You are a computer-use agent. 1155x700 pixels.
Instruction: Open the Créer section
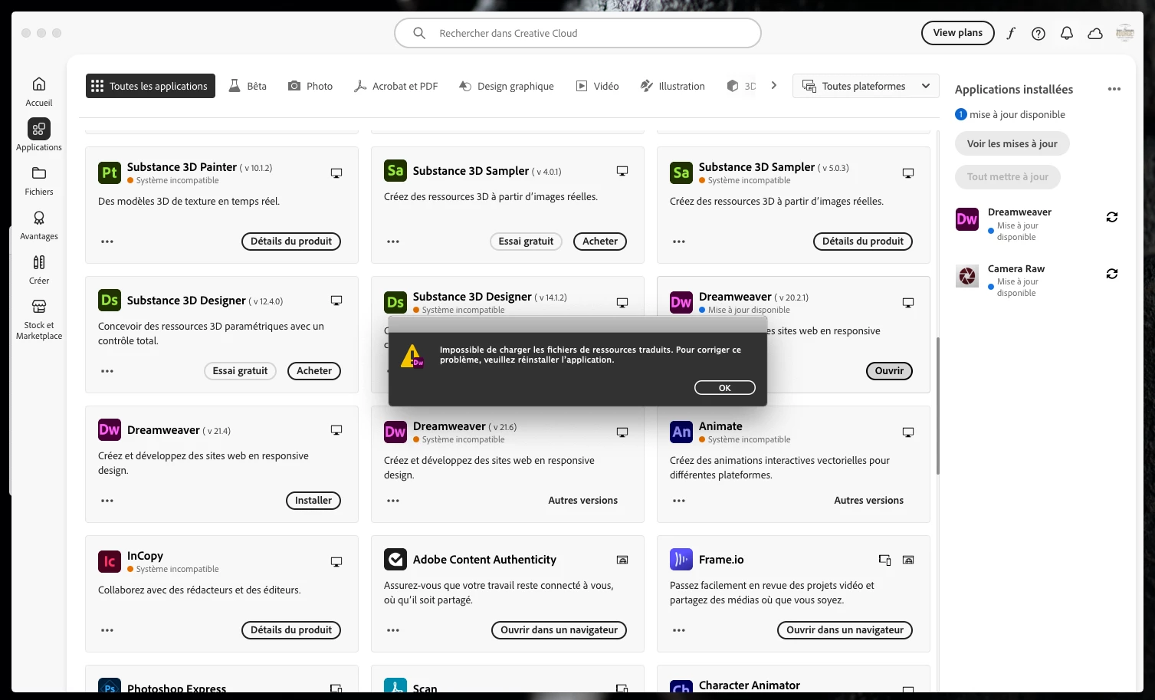(x=39, y=269)
